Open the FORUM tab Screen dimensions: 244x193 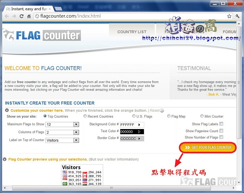click(x=230, y=32)
